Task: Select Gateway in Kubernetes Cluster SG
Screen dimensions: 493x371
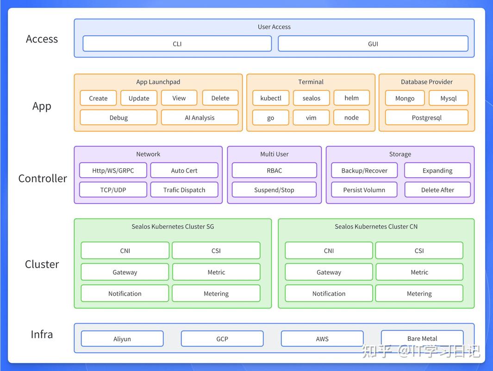Action: 125,272
